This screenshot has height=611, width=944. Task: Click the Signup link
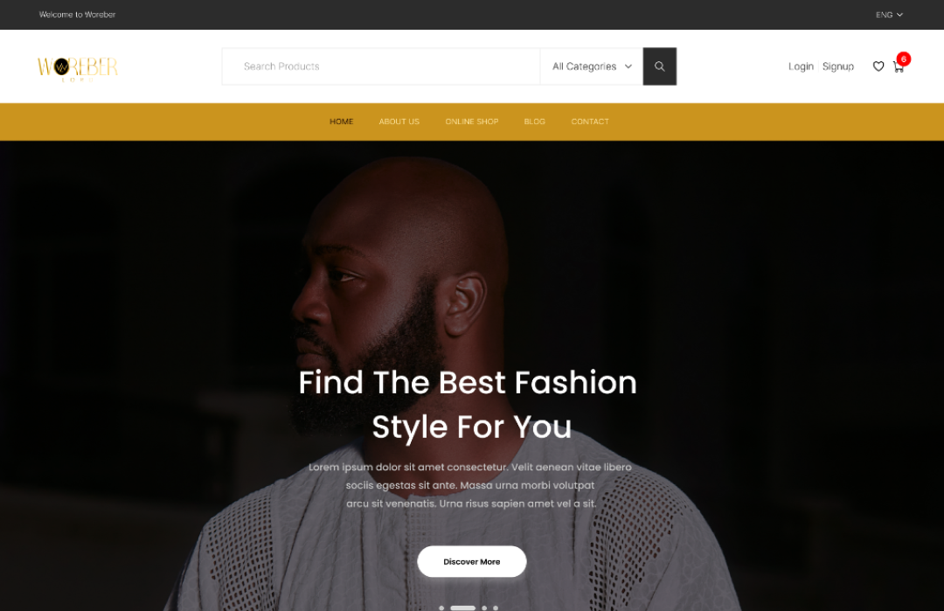[838, 66]
